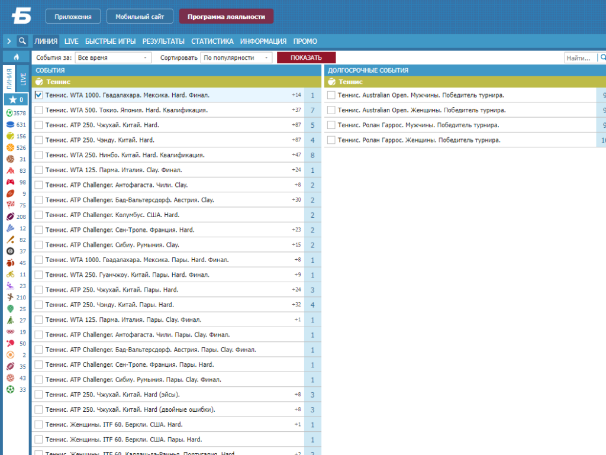Open the billiards eight-ball icon (37)
The width and height of the screenshot is (606, 455).
click(10, 251)
